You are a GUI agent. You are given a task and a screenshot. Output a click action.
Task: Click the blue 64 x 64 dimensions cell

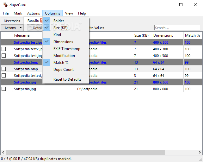[x=168, y=62]
